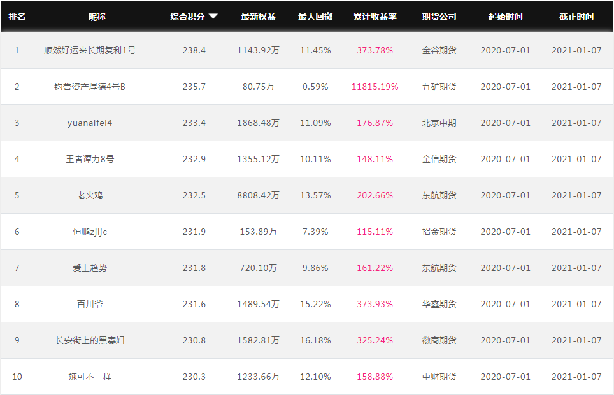Click score value 231.9
This screenshot has width=614, height=395.
point(194,232)
